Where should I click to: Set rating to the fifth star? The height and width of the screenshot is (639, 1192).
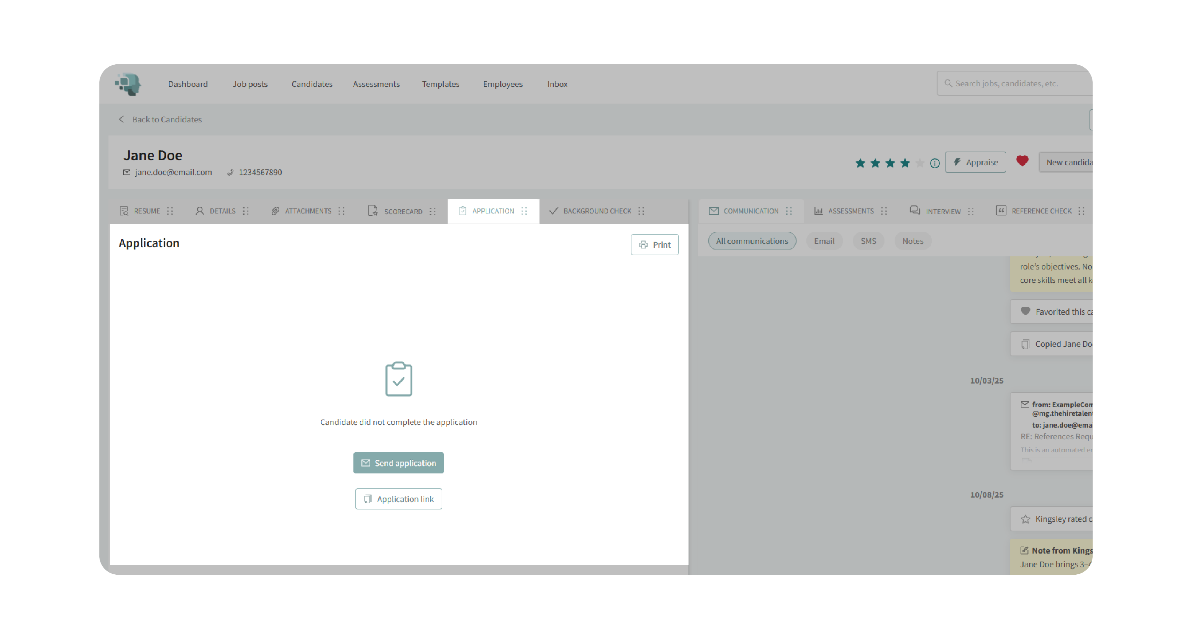[920, 163]
